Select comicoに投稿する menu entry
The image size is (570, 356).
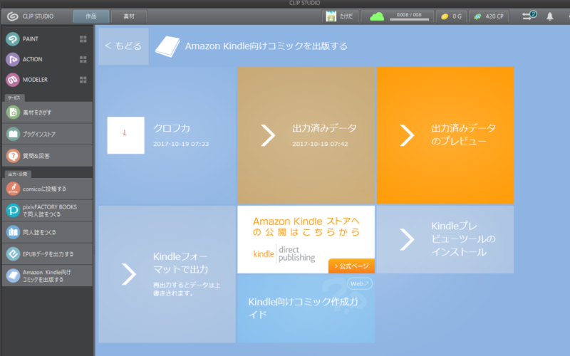pos(47,189)
